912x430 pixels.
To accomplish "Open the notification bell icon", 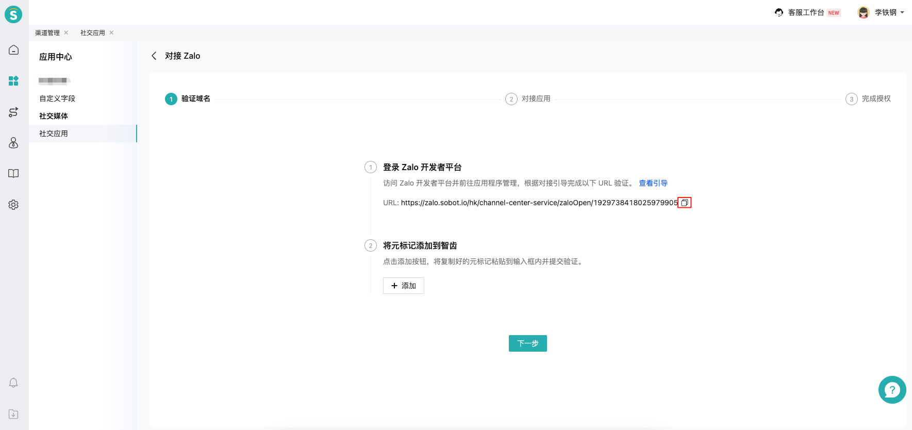I will click(x=14, y=383).
